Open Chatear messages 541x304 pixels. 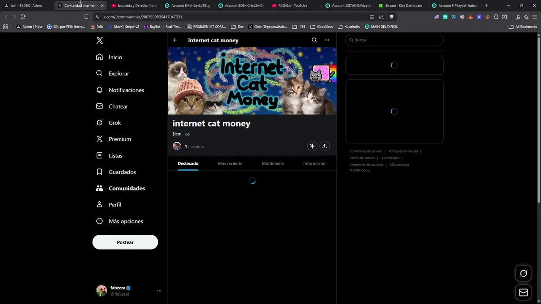(112, 106)
